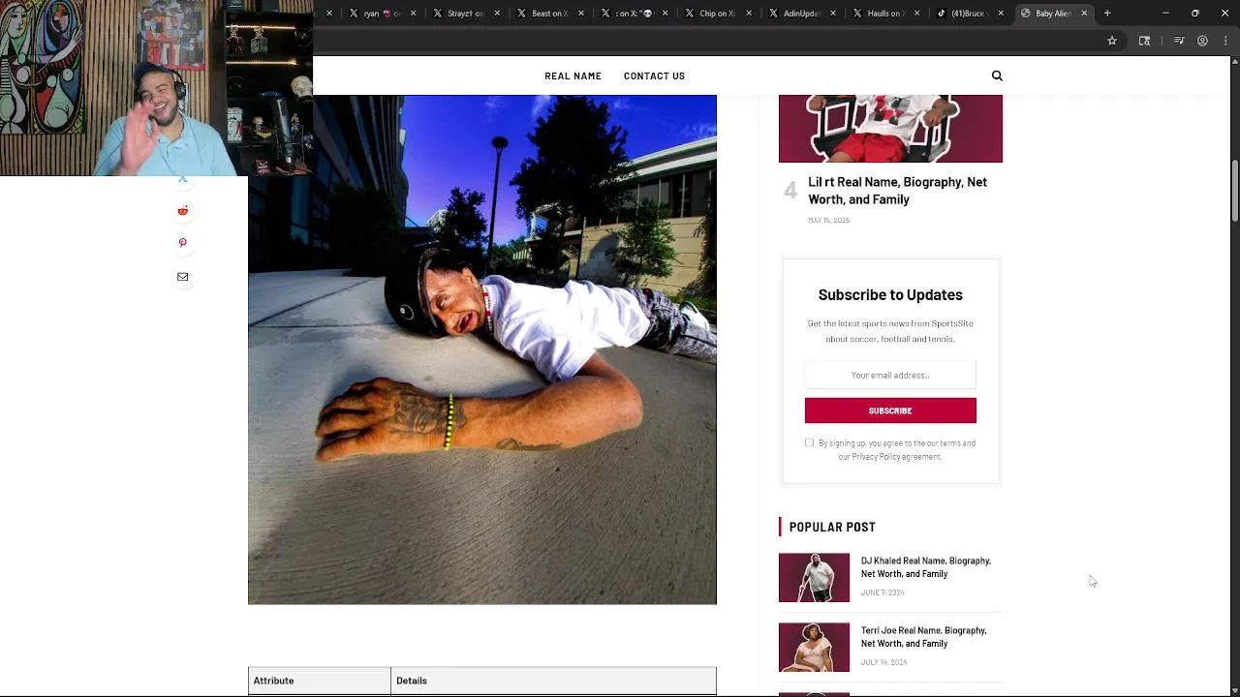Viewport: 1240px width, 697px height.
Task: Click the Terri Joe post thumbnail
Action: pyautogui.click(x=814, y=648)
